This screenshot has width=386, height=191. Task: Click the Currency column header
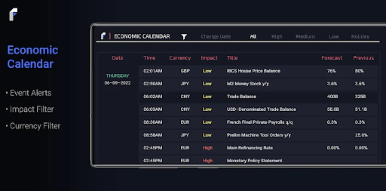(180, 58)
